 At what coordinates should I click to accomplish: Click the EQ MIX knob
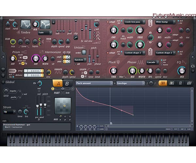click(x=182, y=71)
